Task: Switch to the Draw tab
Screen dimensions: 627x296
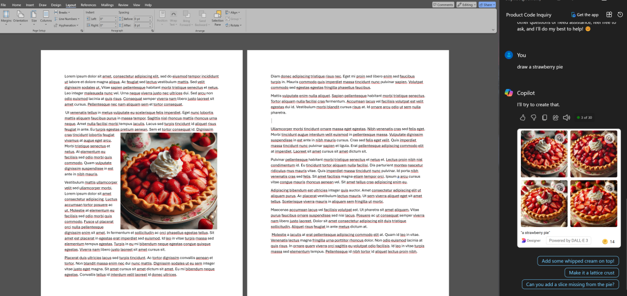Action: tap(42, 5)
